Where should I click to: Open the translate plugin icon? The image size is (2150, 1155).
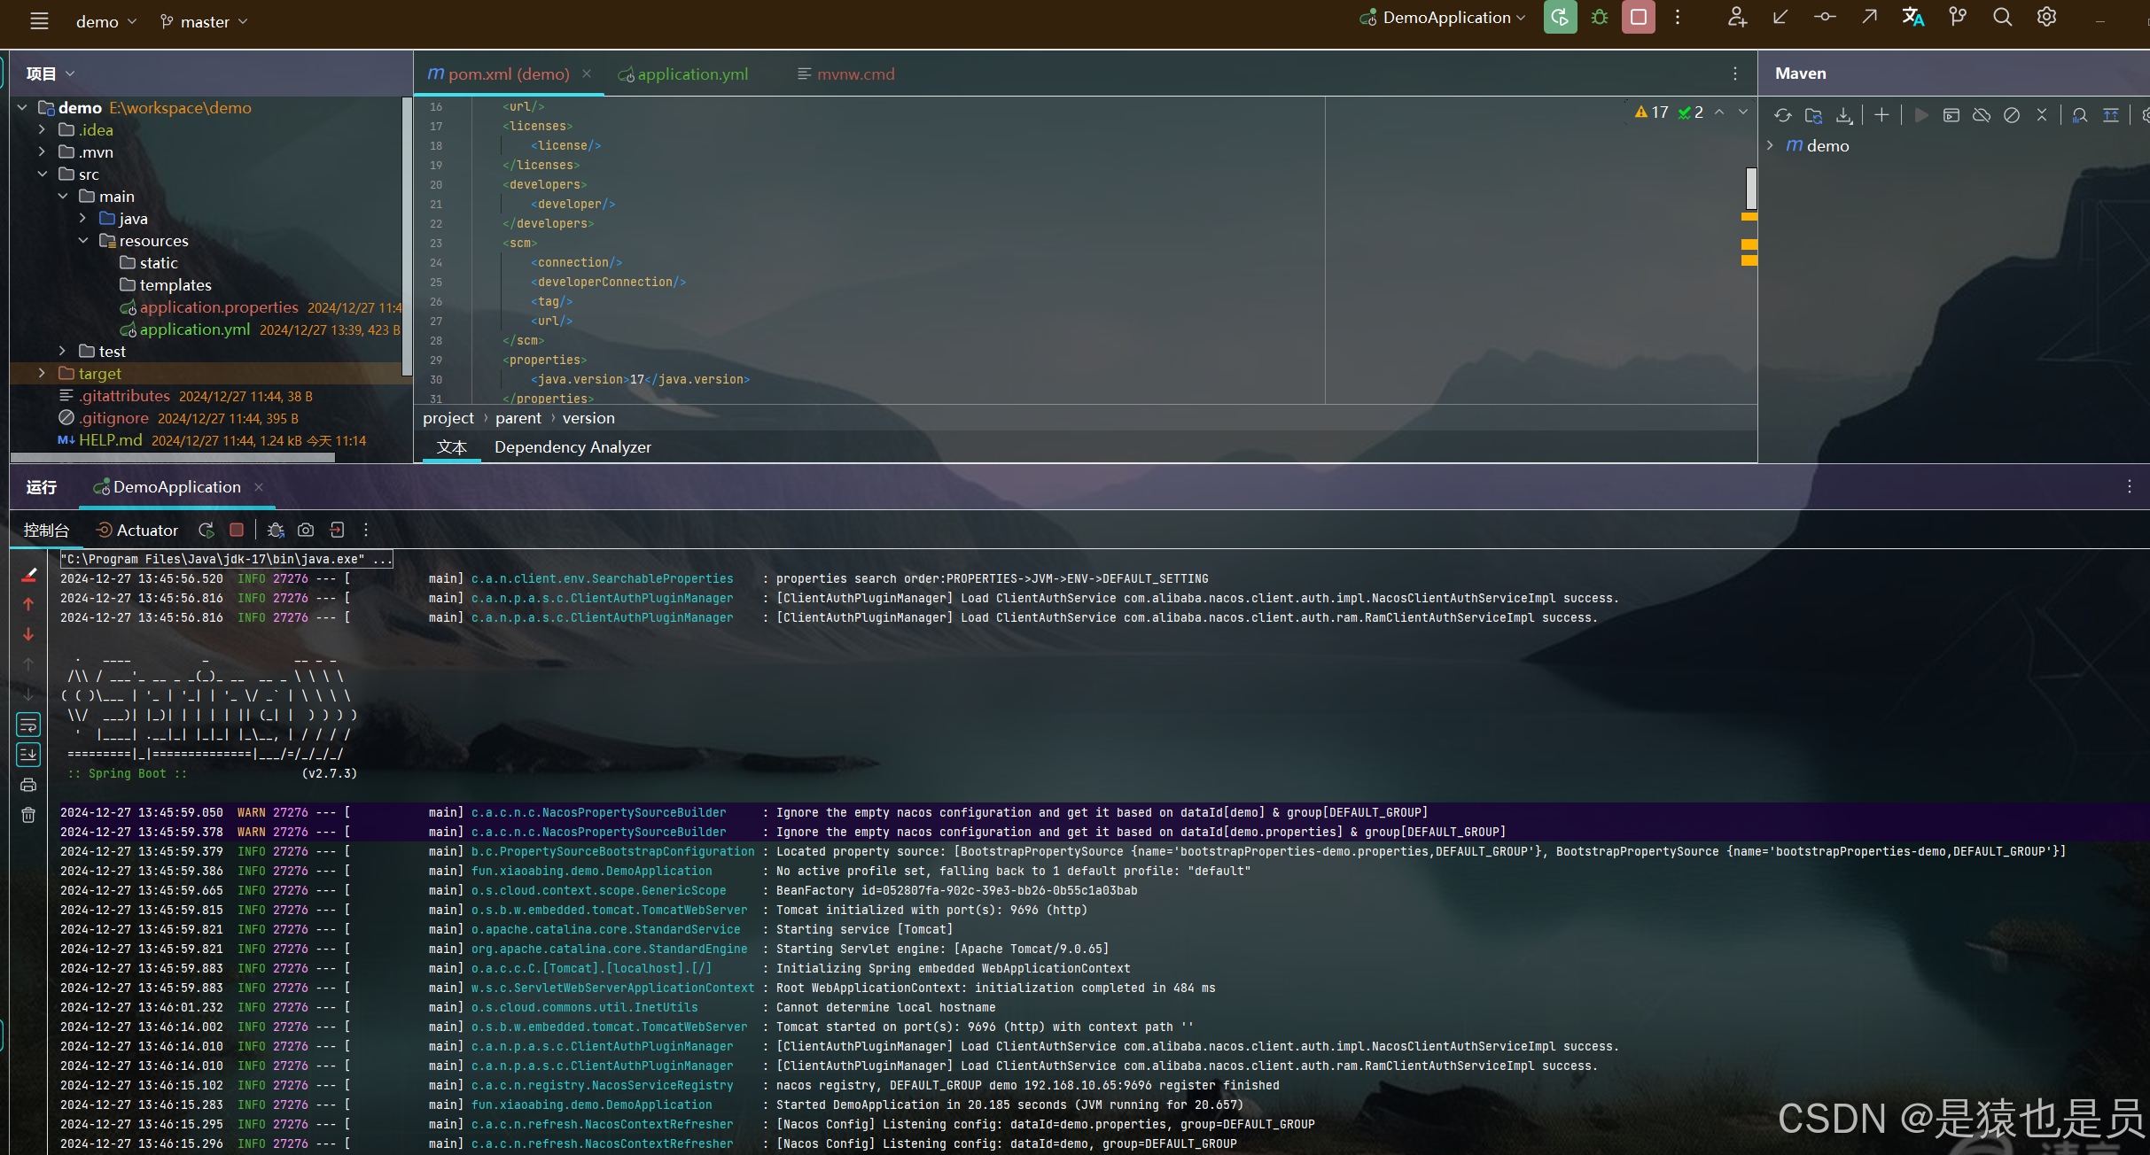pos(1913,18)
